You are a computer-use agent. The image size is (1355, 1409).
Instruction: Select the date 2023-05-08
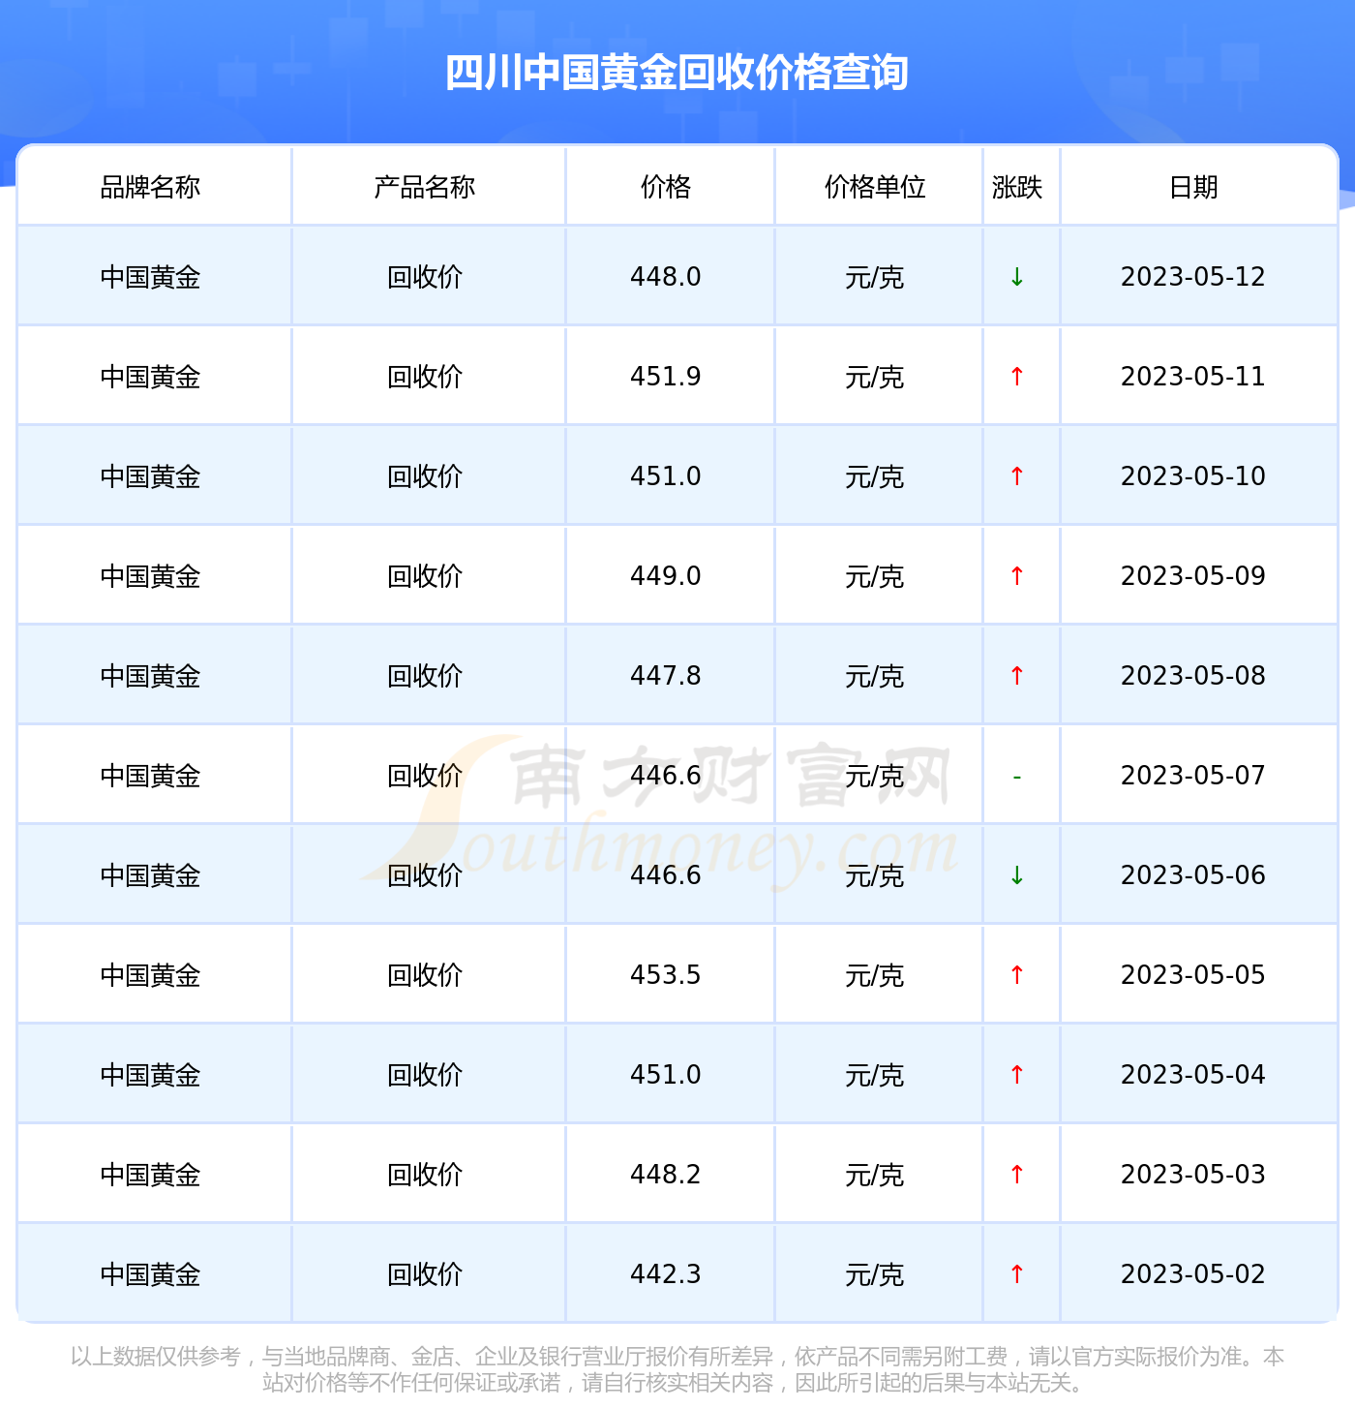(x=1193, y=676)
